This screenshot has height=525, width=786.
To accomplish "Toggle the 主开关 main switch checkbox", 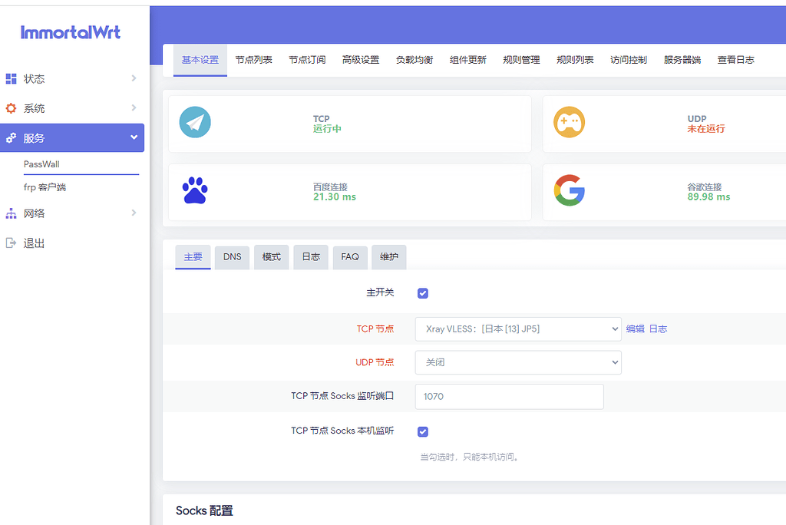I will pyautogui.click(x=423, y=293).
